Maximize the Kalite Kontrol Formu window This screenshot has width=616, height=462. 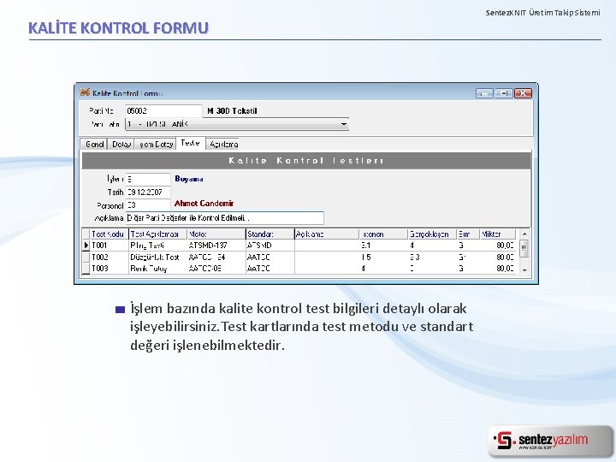(x=503, y=93)
